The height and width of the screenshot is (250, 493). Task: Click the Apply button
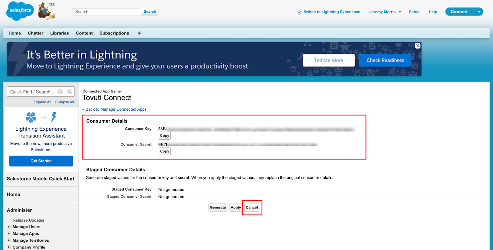236,208
